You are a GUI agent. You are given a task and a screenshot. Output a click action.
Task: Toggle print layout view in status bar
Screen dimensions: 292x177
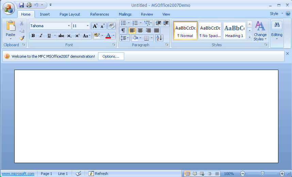point(188,174)
